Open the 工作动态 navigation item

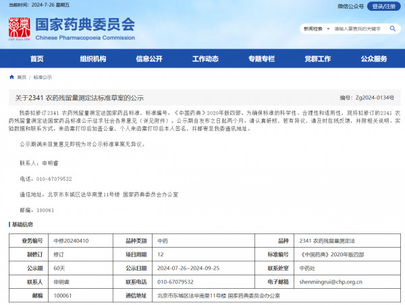(205, 59)
